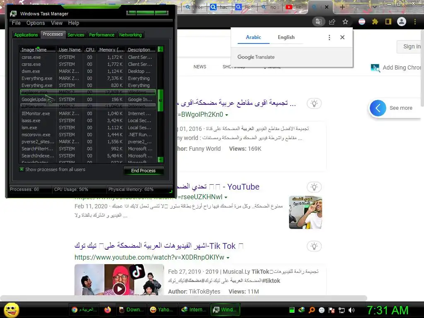424x318 pixels.
Task: Click the lightbulb icon beside the Tik Tok result
Action: [x=314, y=246]
